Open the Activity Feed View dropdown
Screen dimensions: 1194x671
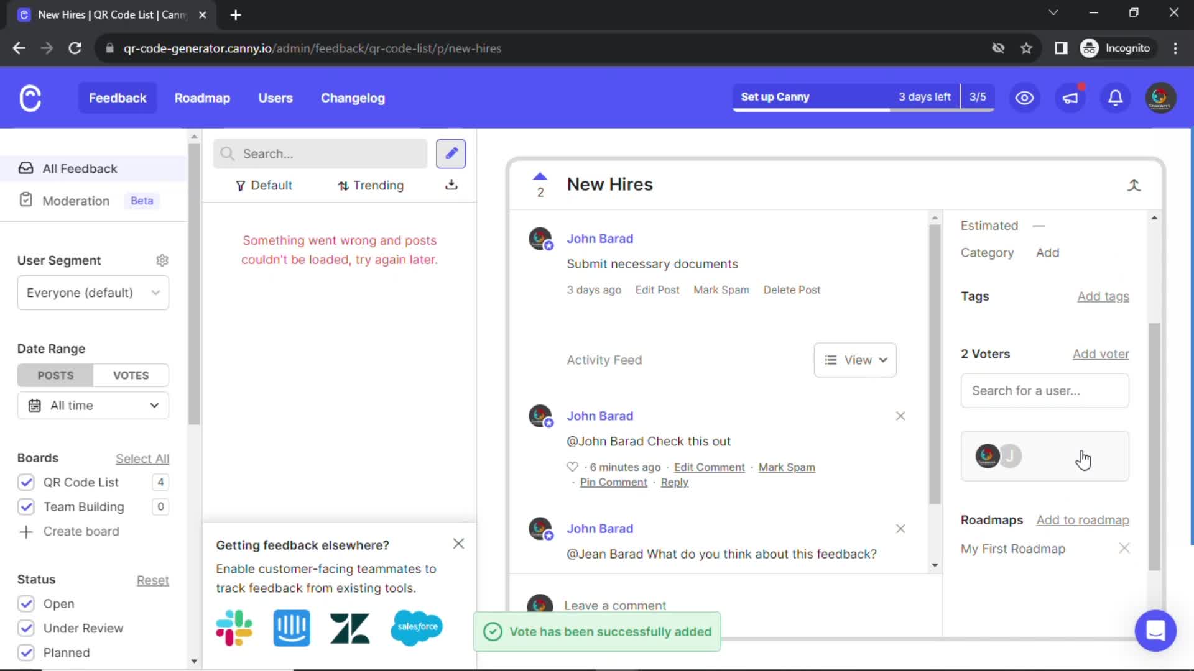pos(855,360)
